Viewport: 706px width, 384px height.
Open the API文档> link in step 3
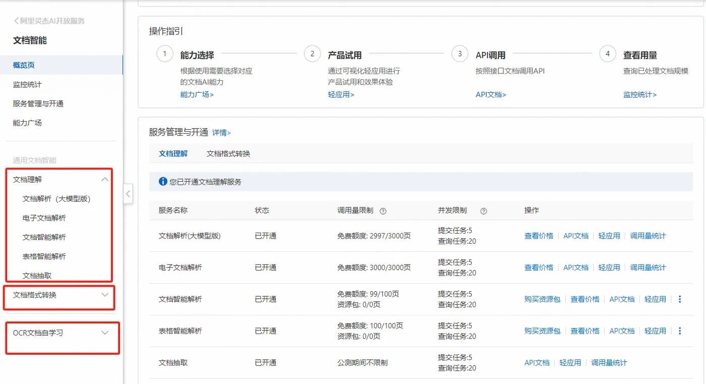tap(491, 94)
